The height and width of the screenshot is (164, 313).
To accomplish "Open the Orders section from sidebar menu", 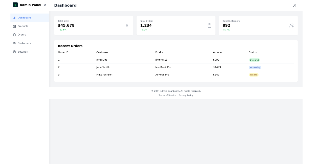I will [22, 35].
